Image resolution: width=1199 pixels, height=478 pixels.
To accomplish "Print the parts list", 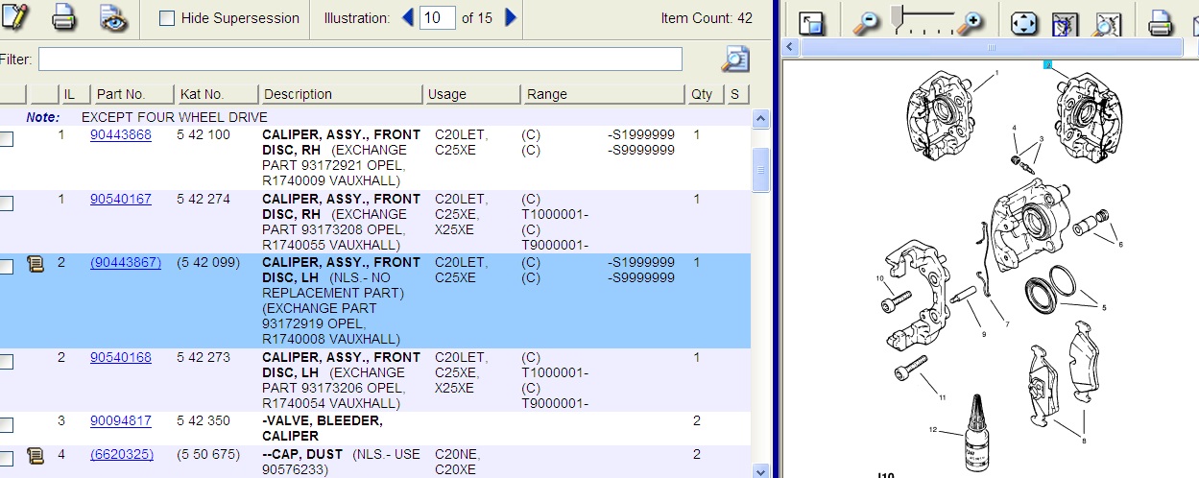I will point(63,17).
